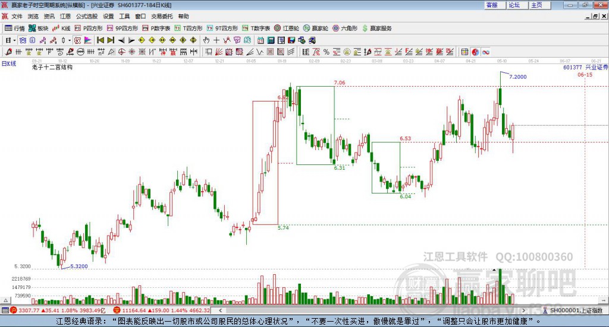Screen dimensions: 609x327
Task: Click the status bar grid icon
Action: [x=5, y=310]
